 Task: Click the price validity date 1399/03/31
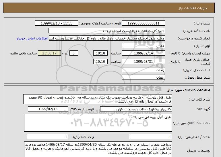coord(143,62)
